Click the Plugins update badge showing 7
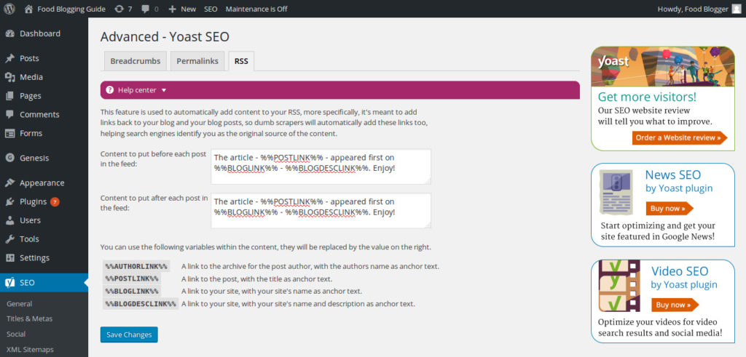The height and width of the screenshot is (357, 746). point(55,201)
